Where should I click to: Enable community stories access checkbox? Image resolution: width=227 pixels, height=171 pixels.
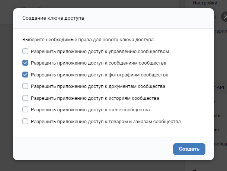pyautogui.click(x=25, y=98)
